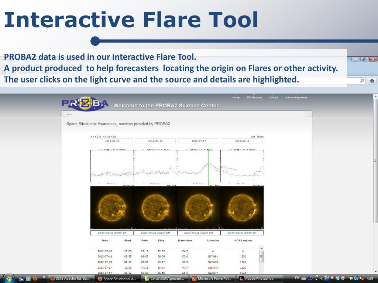Viewport: 378px width, 283px height.
Task: Switch to Adobe Photoshop in taskbar
Action: (260, 279)
